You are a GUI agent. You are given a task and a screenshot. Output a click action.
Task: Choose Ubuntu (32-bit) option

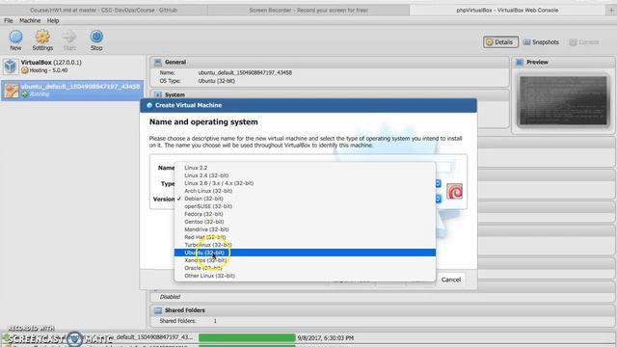(x=305, y=253)
